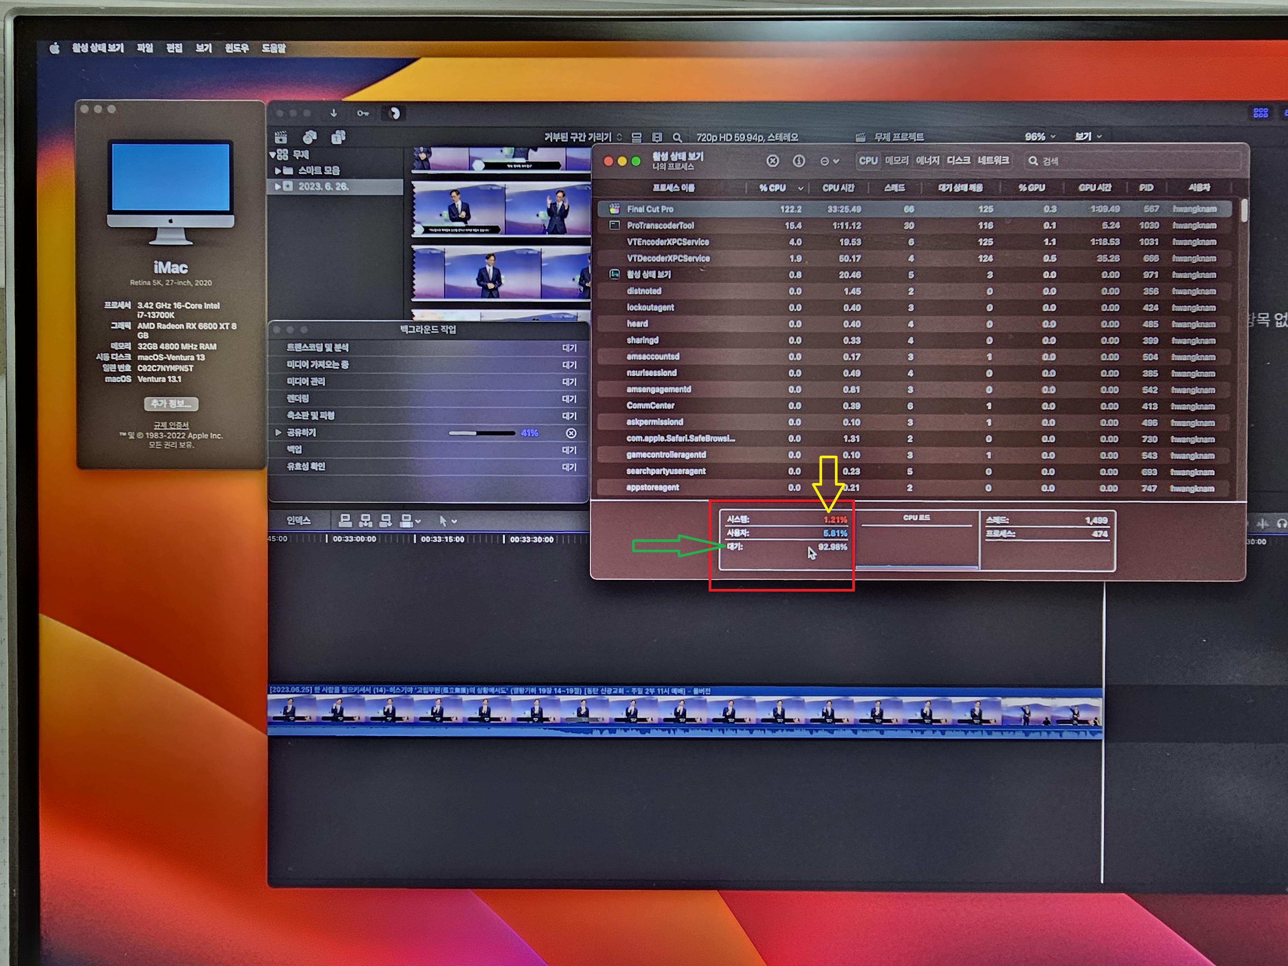This screenshot has height=966, width=1288.
Task: Click the keyword editor key icon
Action: (x=363, y=113)
